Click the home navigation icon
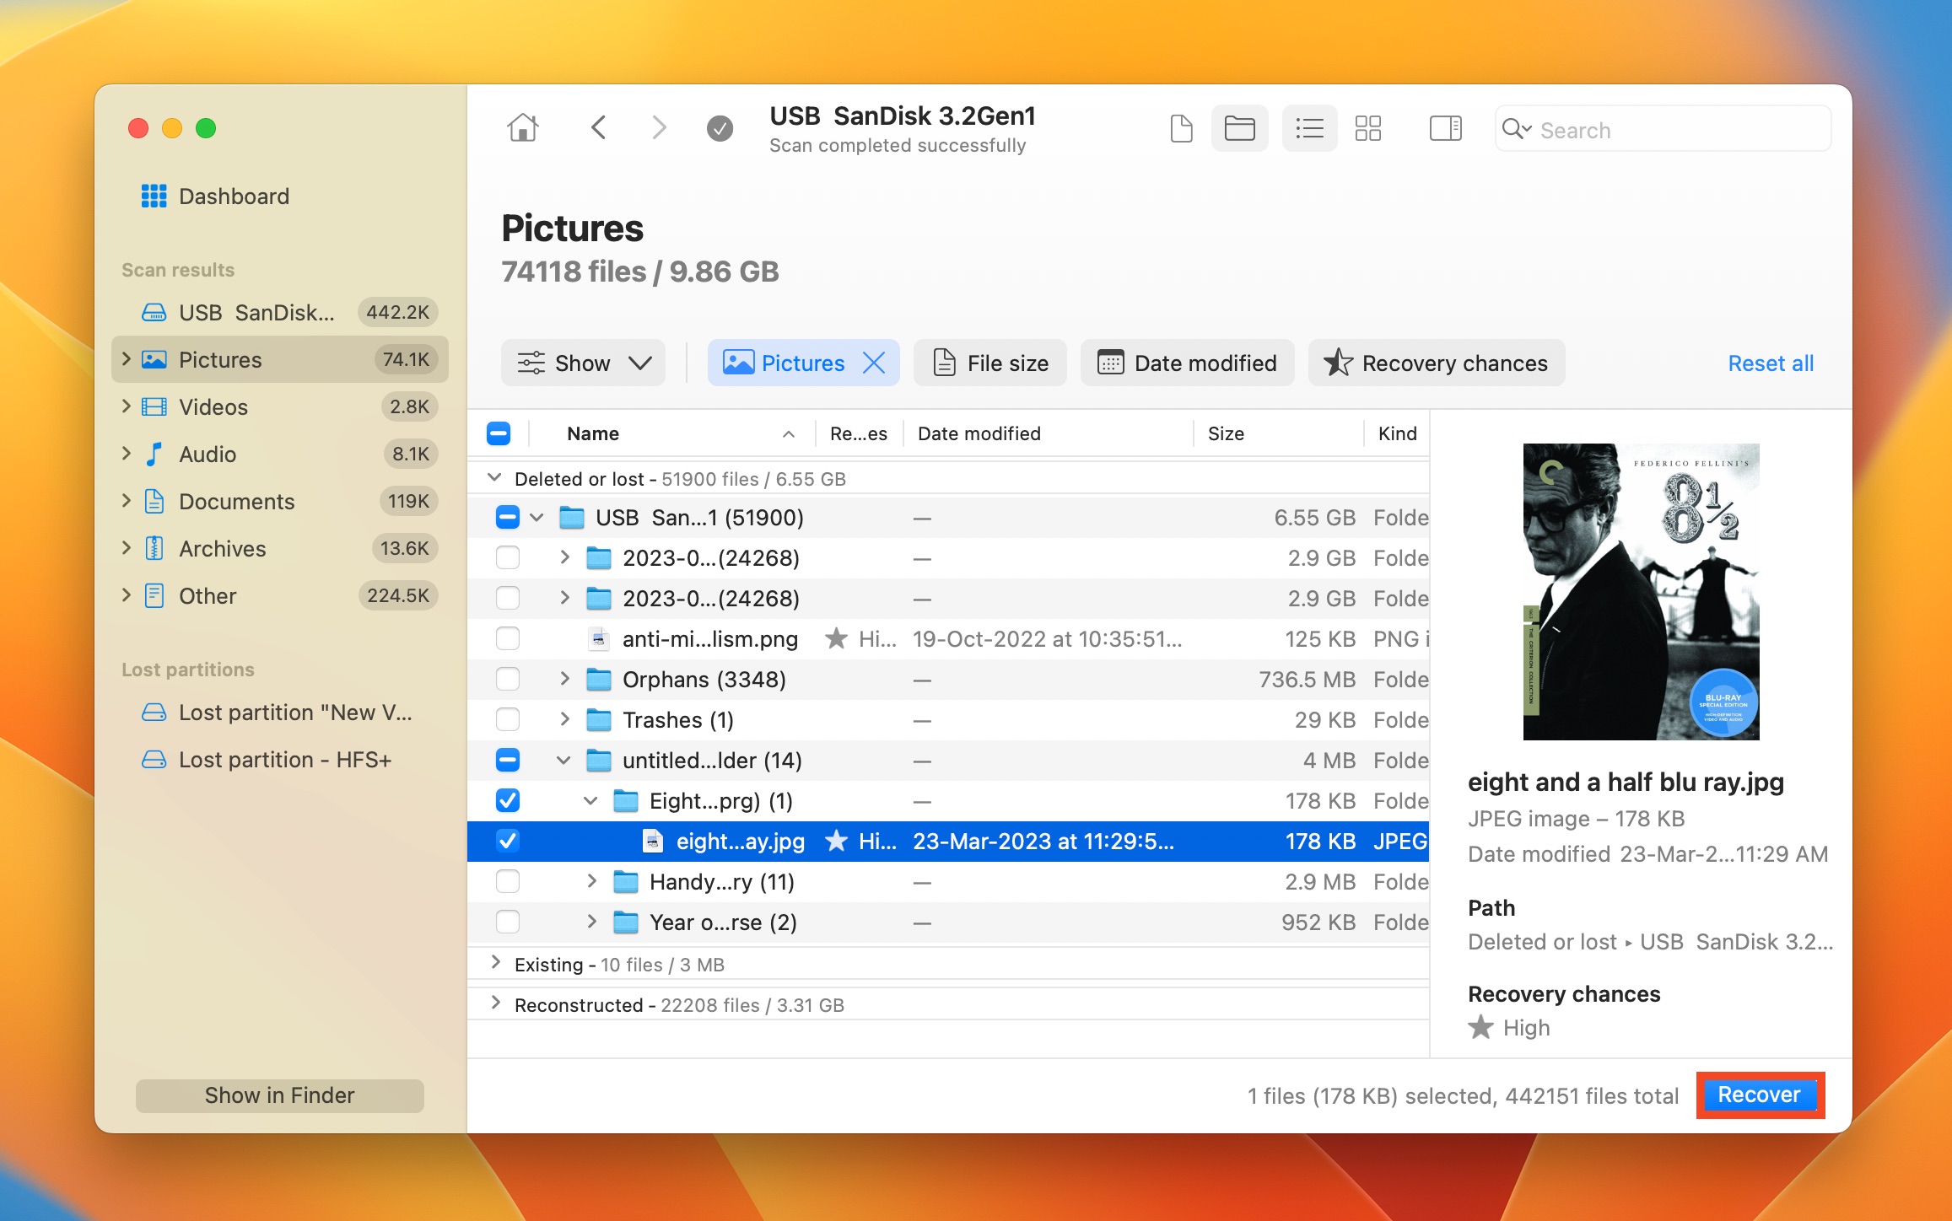1952x1221 pixels. [x=522, y=128]
